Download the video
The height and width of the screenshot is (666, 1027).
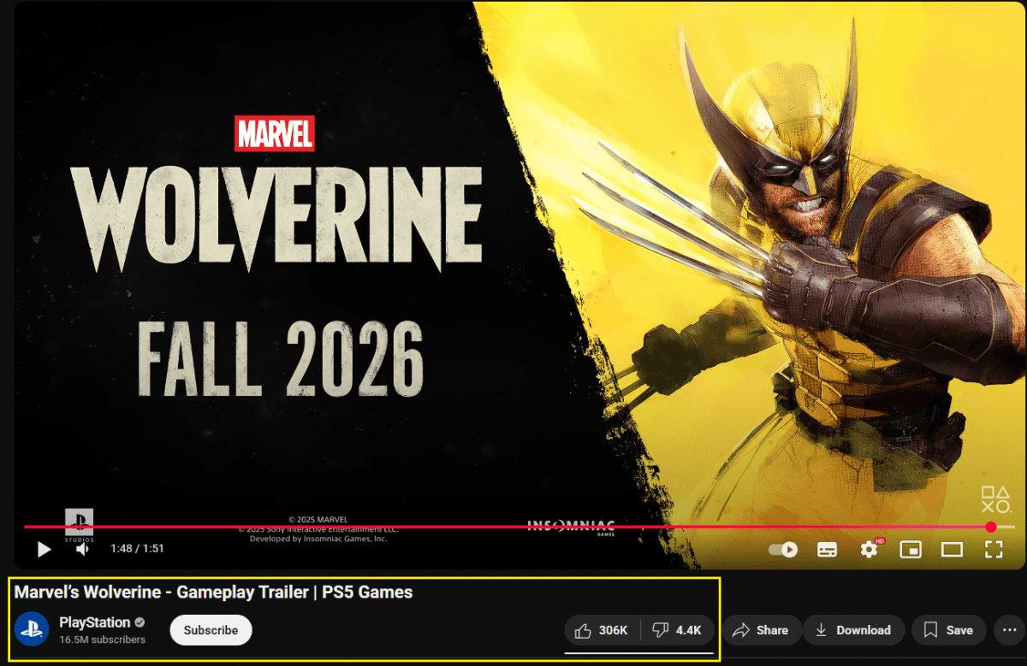pos(853,630)
